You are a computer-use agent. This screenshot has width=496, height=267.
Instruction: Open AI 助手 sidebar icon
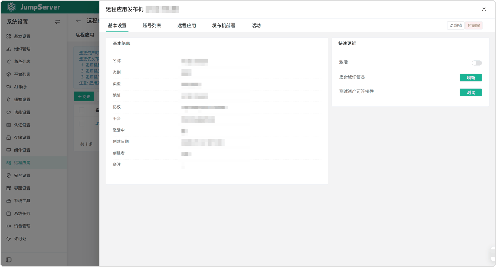pyautogui.click(x=9, y=87)
